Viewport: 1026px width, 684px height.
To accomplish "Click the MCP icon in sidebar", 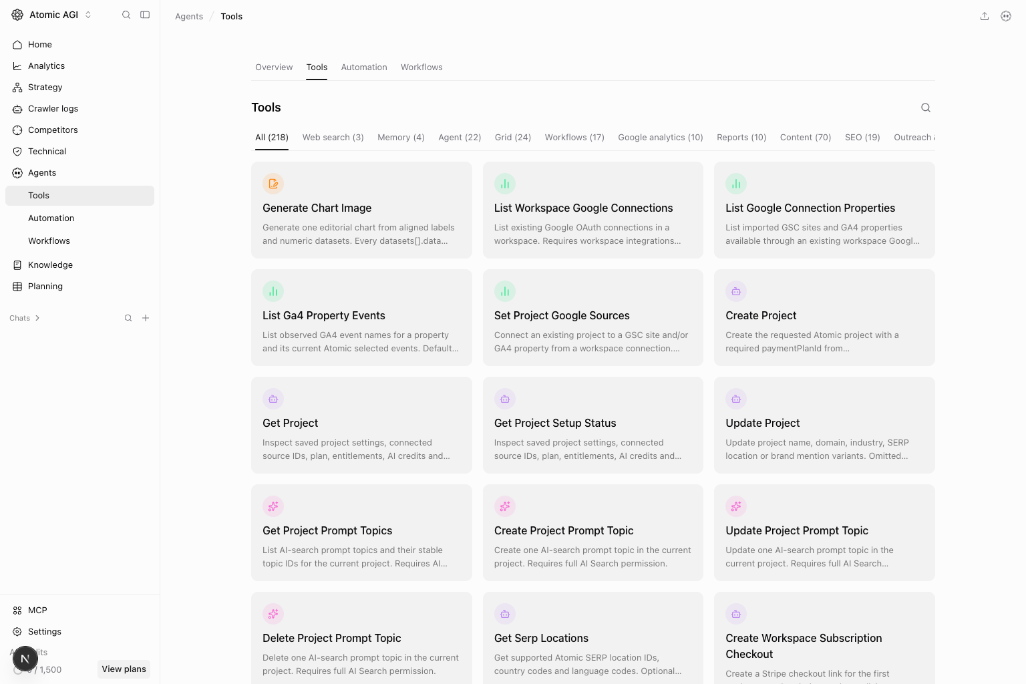I will (x=17, y=611).
